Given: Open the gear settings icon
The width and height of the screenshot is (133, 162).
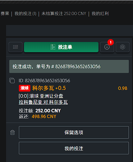Looking at the screenshot, I should (122, 47).
